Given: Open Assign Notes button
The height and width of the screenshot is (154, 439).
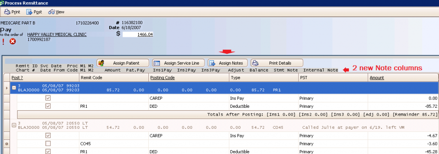Looking at the screenshot, I should 228,63.
